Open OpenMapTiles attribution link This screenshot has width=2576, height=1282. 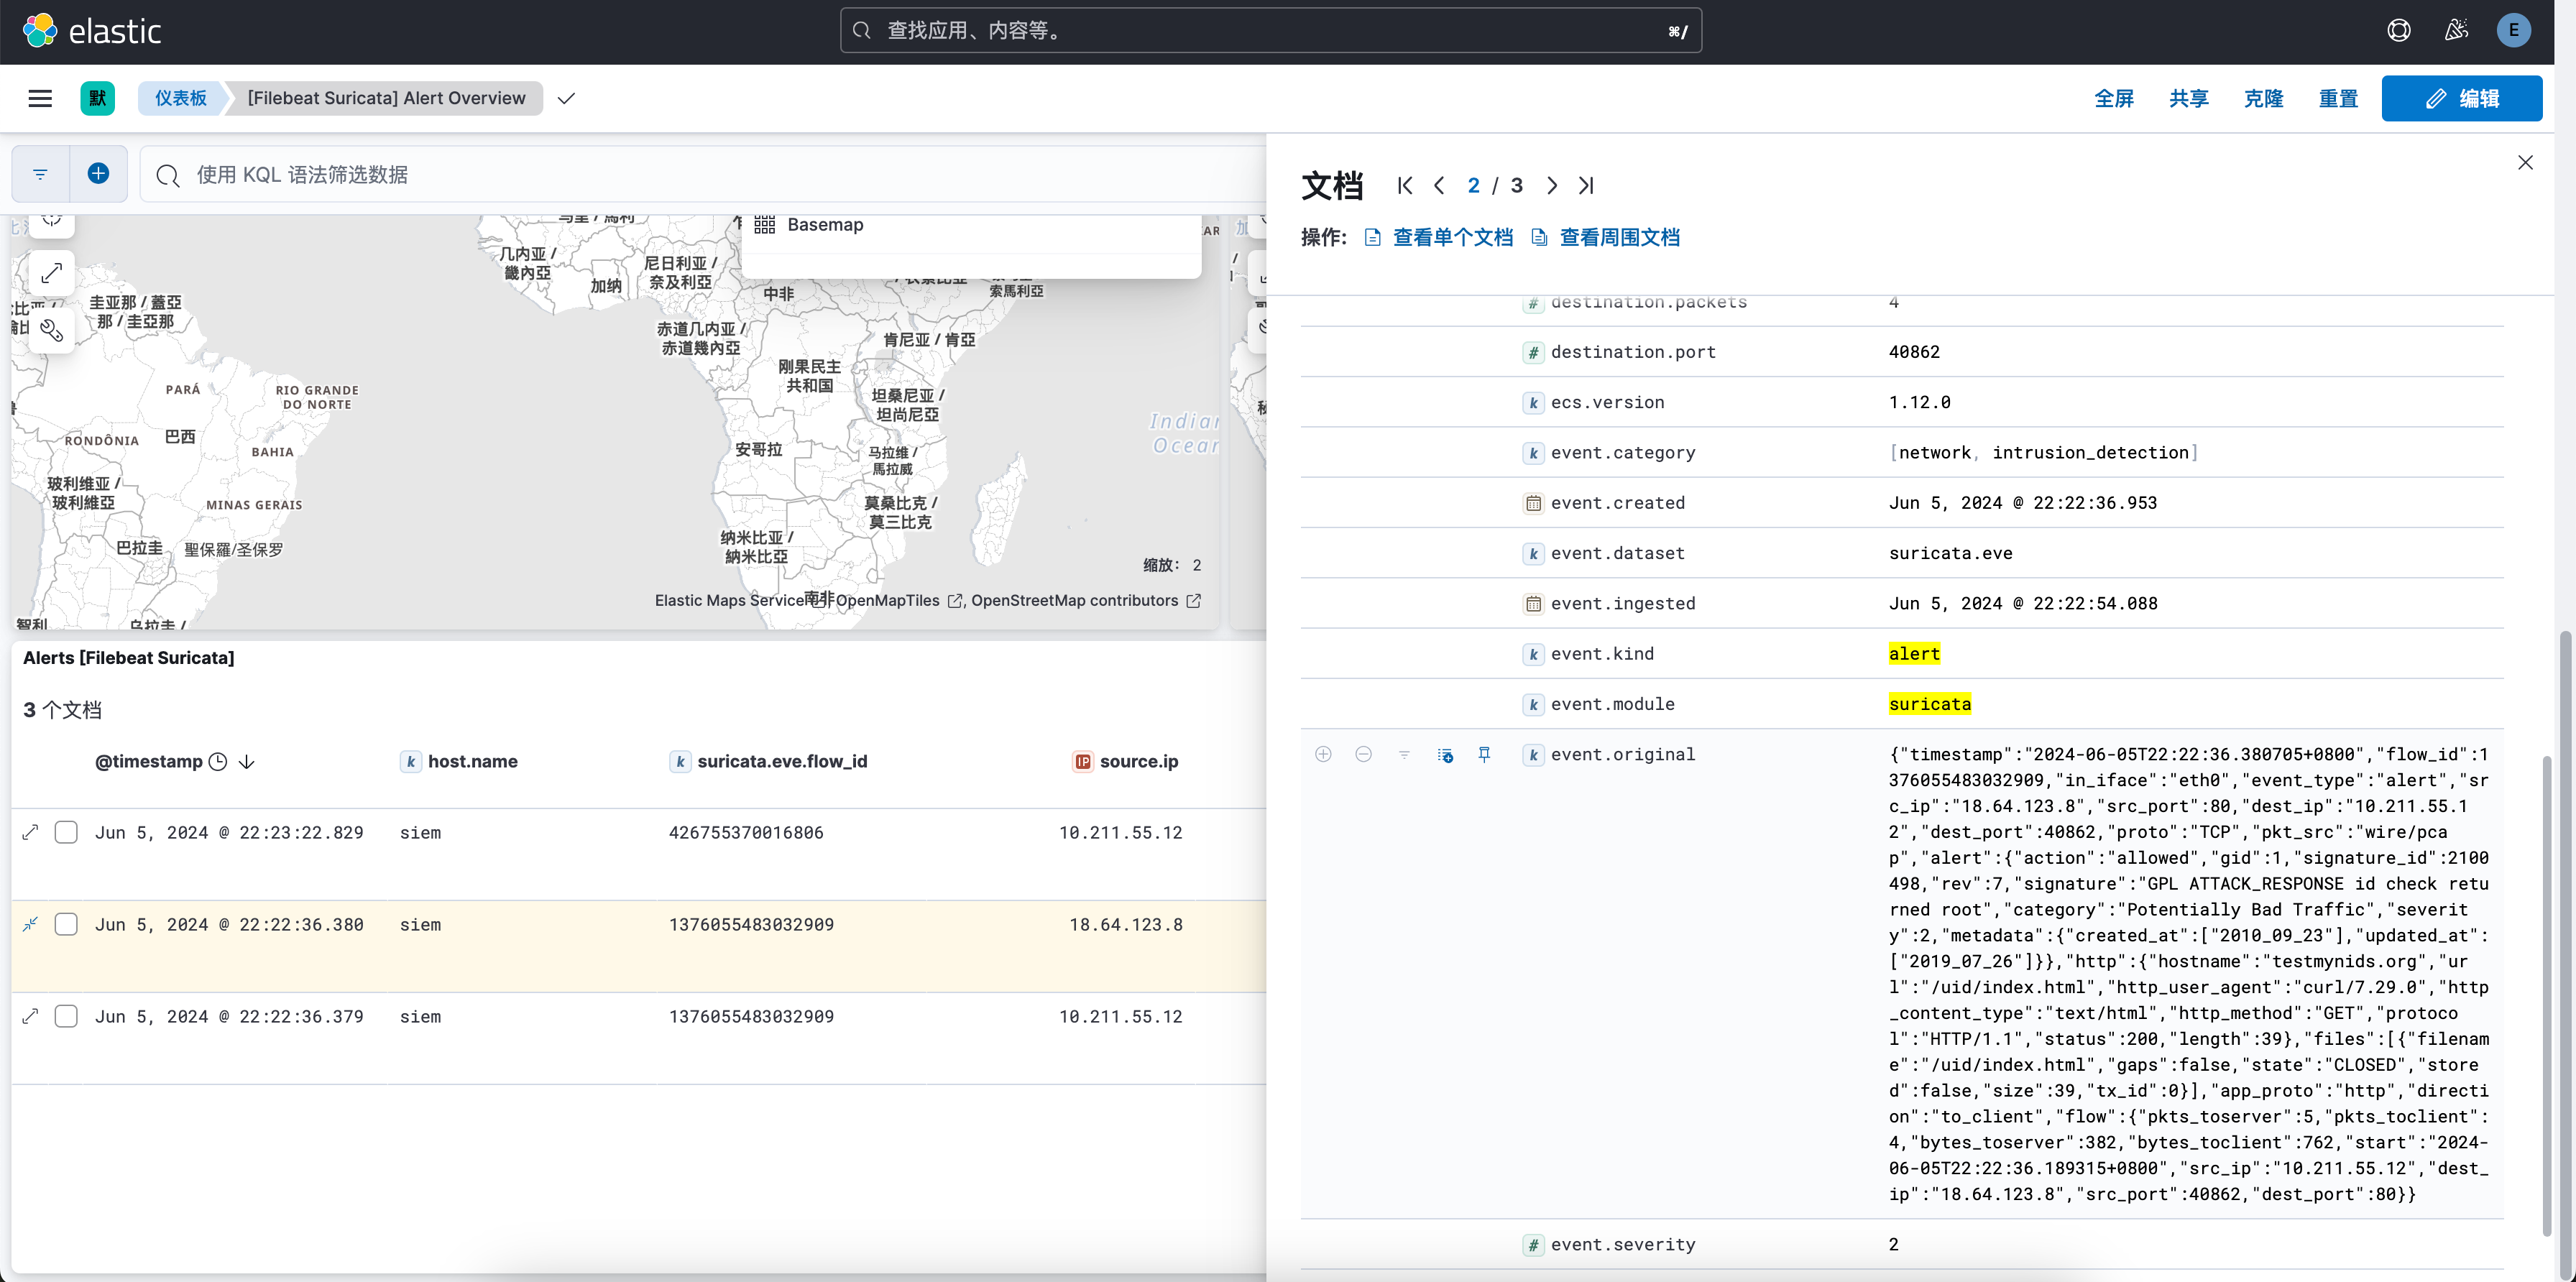point(898,601)
